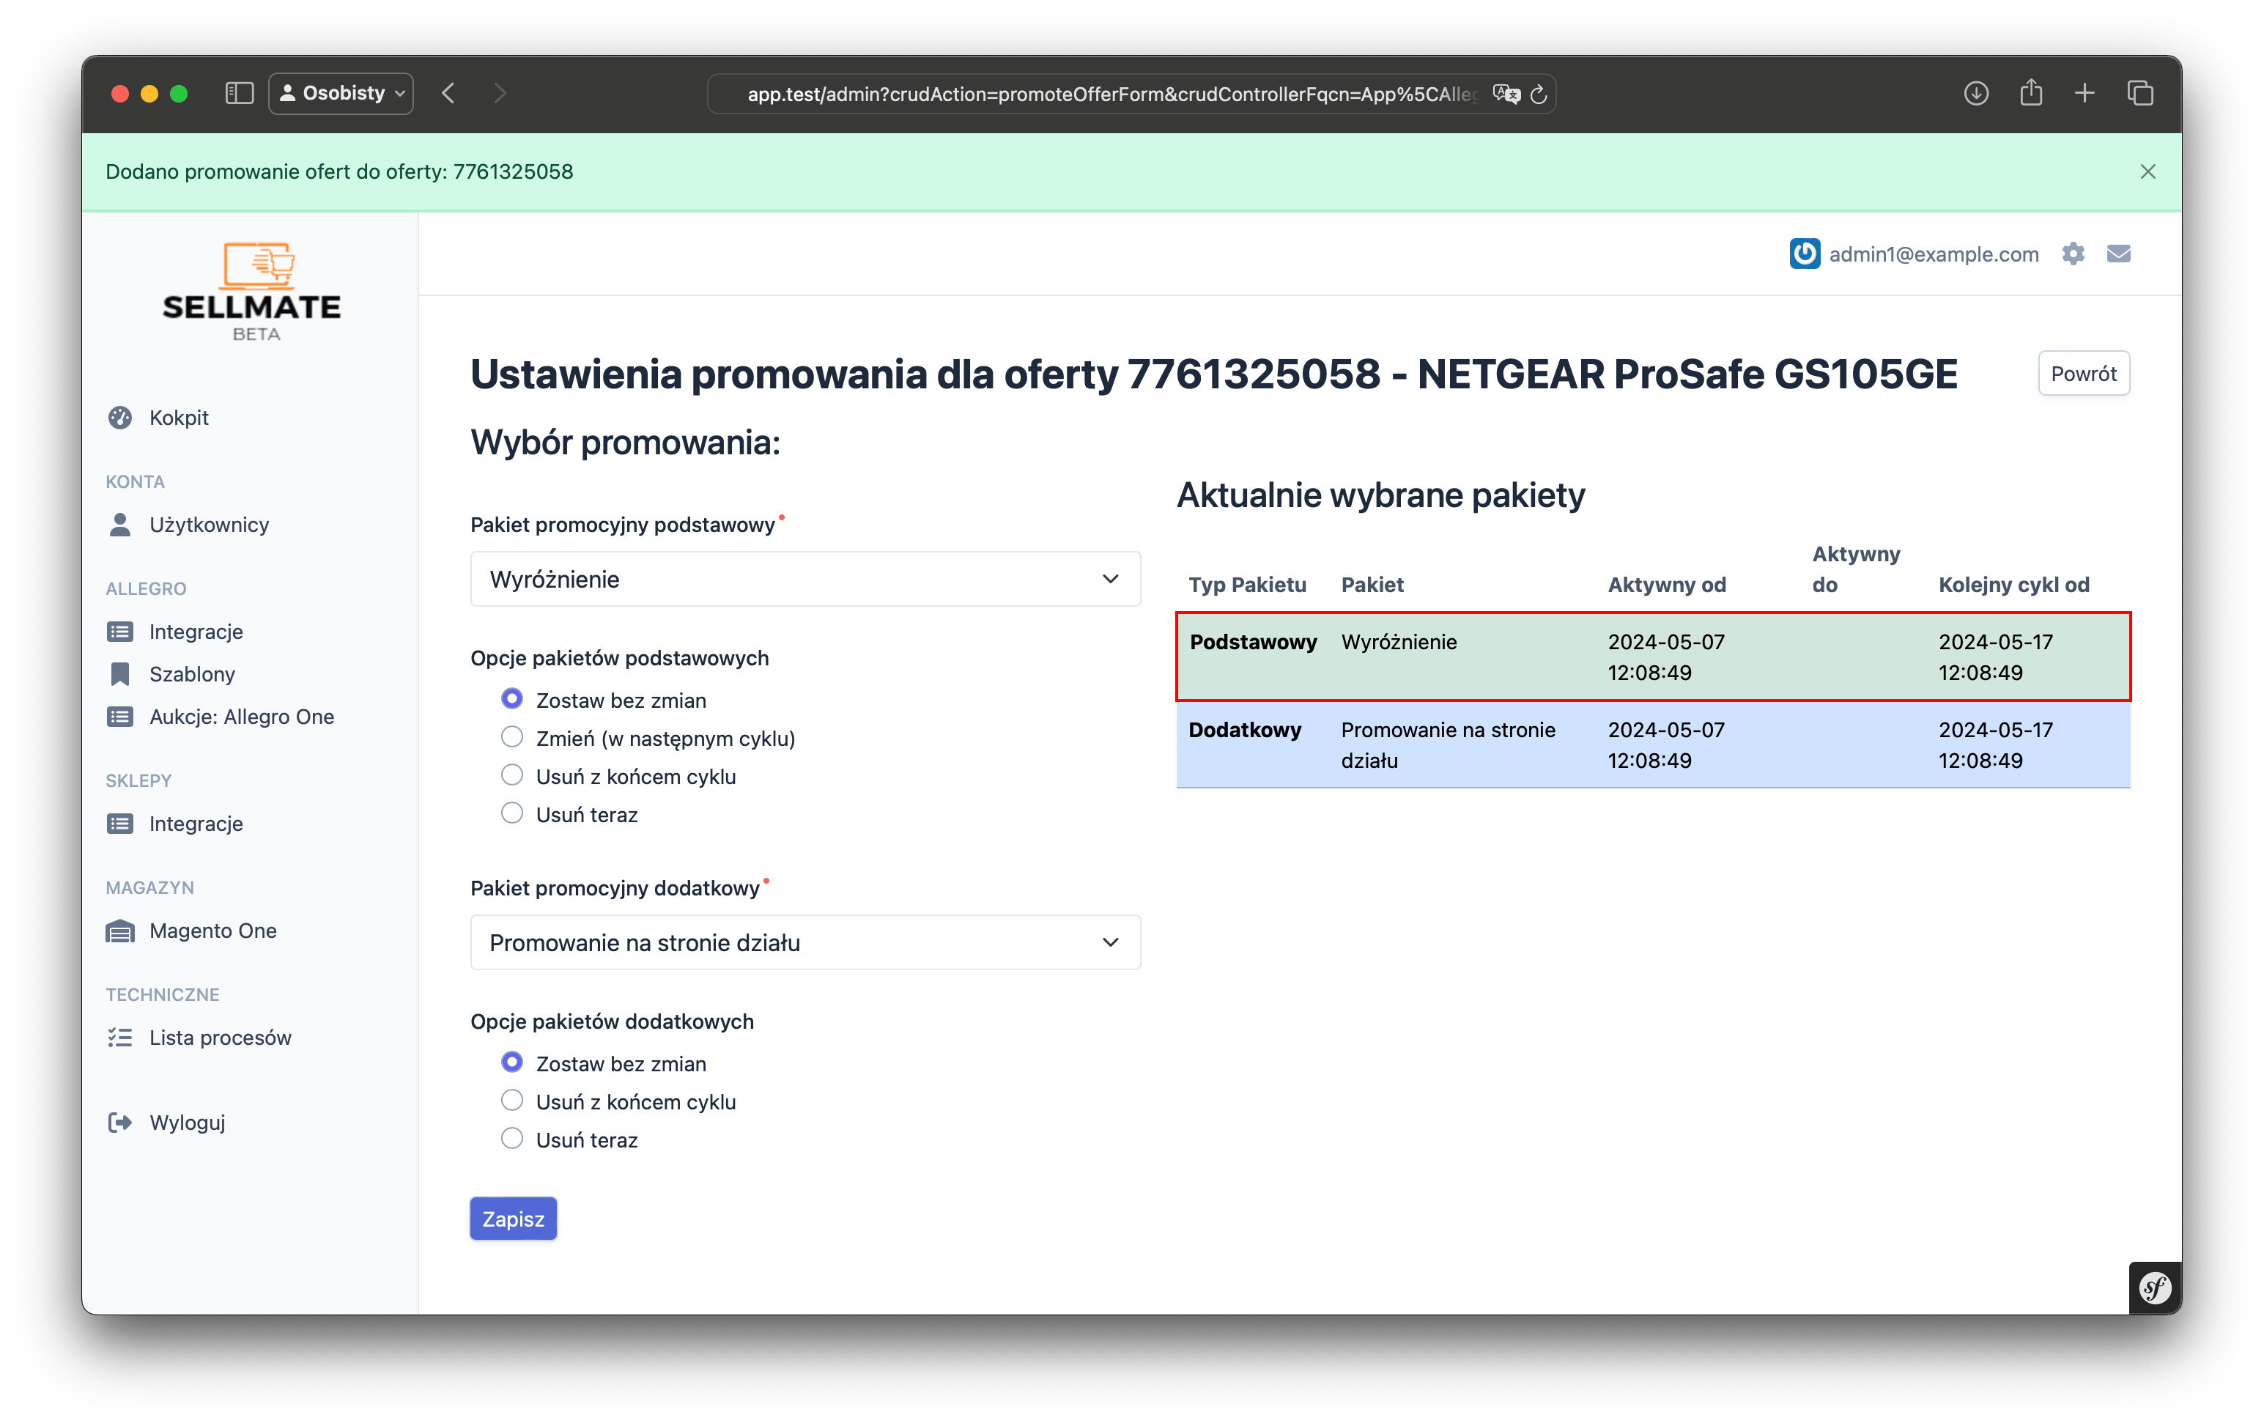Open the Symfony debug toolbar icon
This screenshot has height=1423, width=2264.
tap(2154, 1287)
